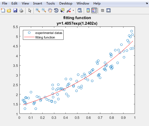This screenshot has height=126, width=149.
Task: Print the figure using printer icon
Action: click(x=21, y=10)
